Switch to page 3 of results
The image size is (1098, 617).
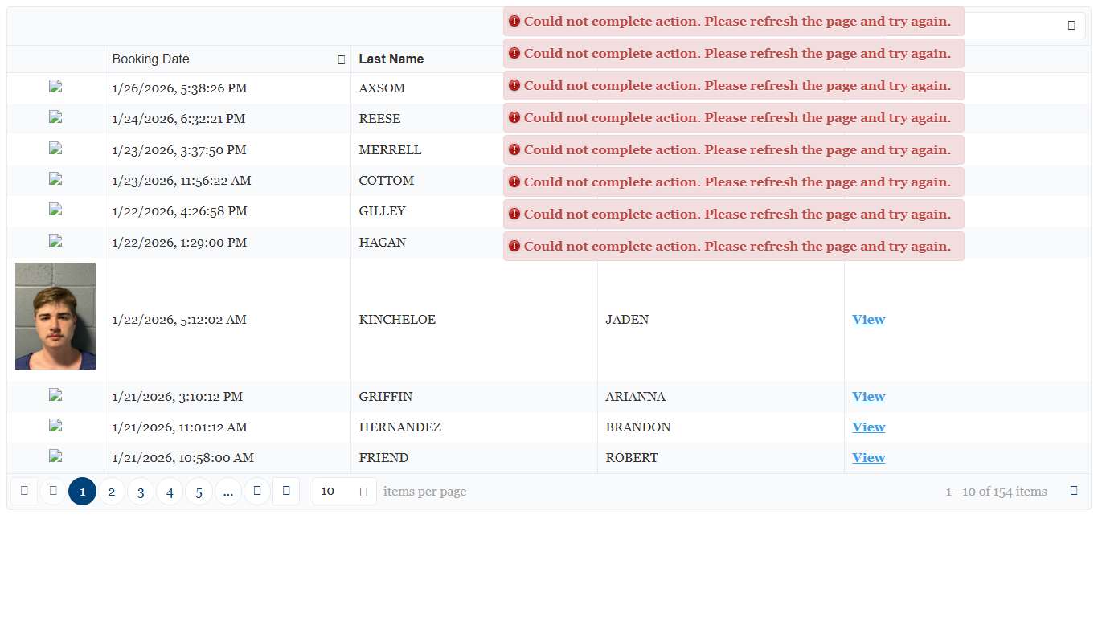pos(141,492)
